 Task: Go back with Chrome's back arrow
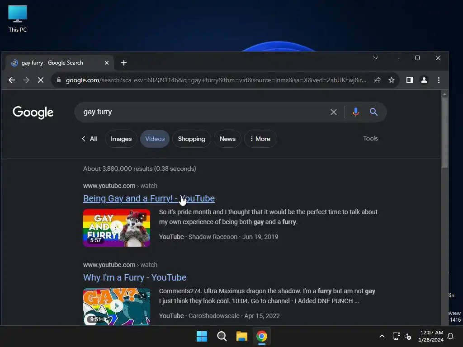(11, 80)
